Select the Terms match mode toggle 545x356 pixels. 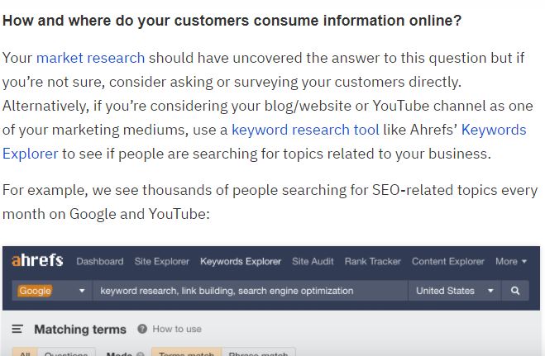[x=186, y=352]
